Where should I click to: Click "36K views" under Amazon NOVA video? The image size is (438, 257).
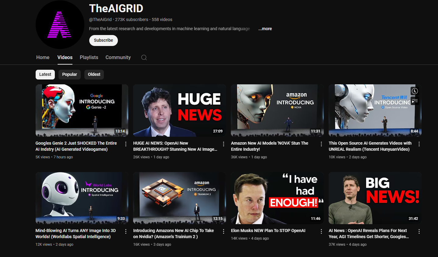(239, 157)
